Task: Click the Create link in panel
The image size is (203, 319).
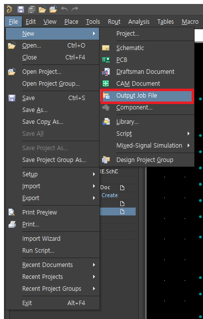Action: 109,195
